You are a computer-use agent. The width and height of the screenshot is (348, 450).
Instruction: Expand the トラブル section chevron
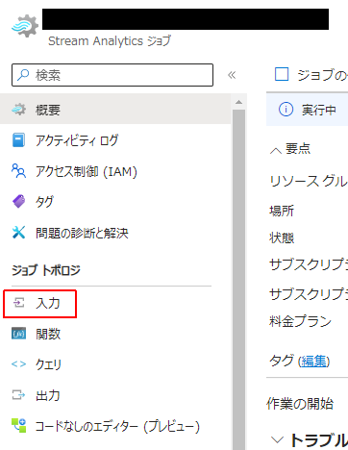277,439
